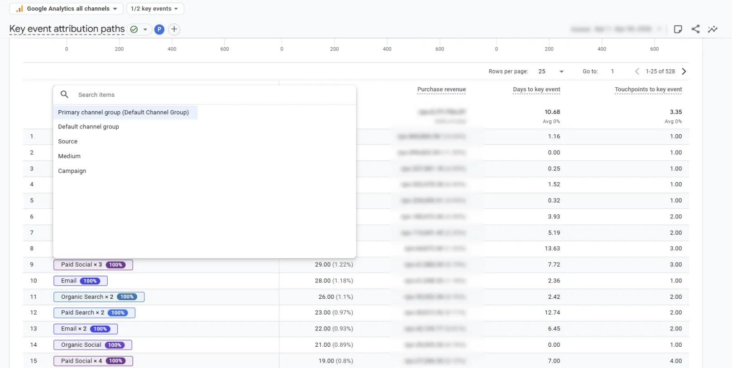Open the 1/2 key events dropdown
This screenshot has height=368, width=732.
pos(155,9)
